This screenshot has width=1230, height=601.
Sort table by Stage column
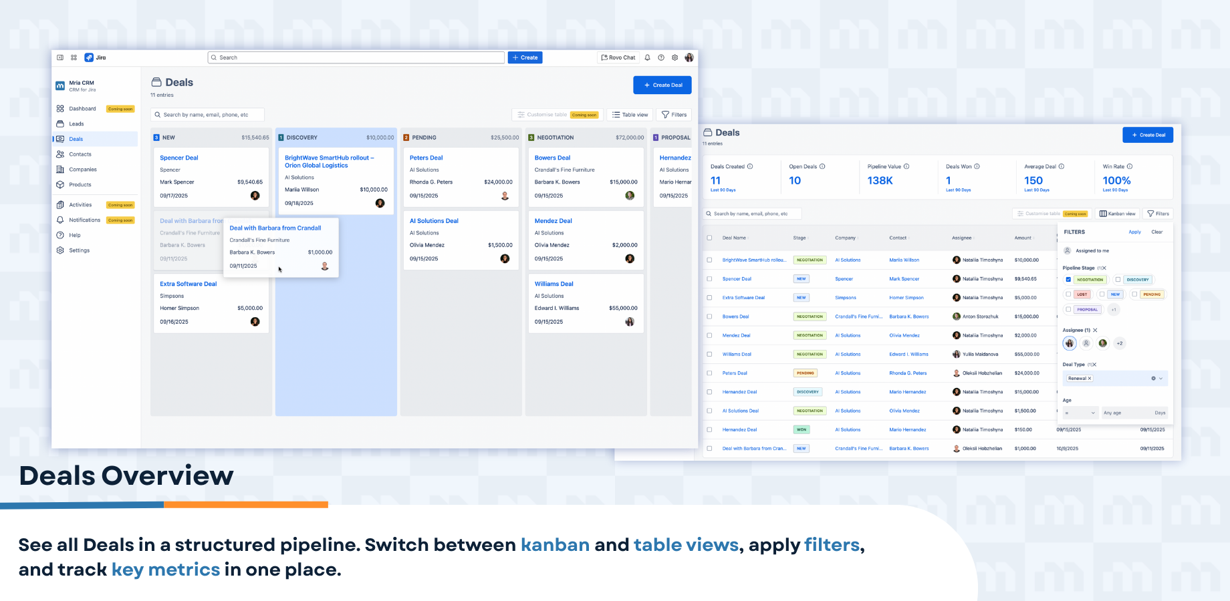[800, 238]
